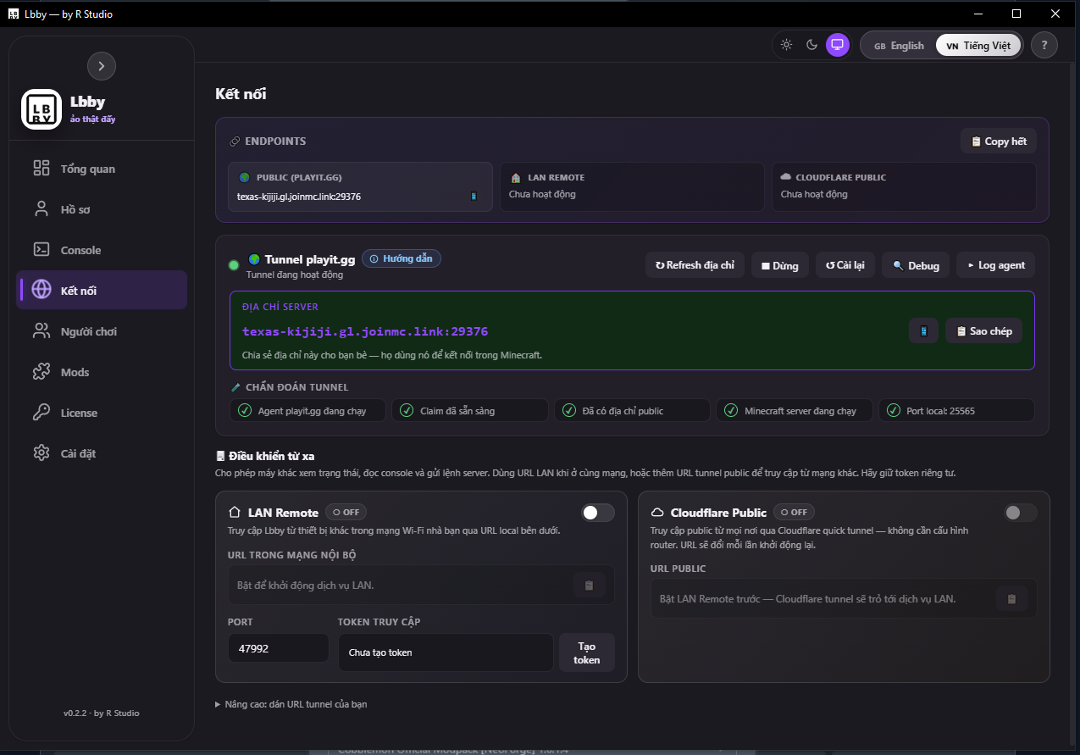This screenshot has height=755, width=1080.
Task: Click the PORT input field 47992
Action: coord(279,648)
